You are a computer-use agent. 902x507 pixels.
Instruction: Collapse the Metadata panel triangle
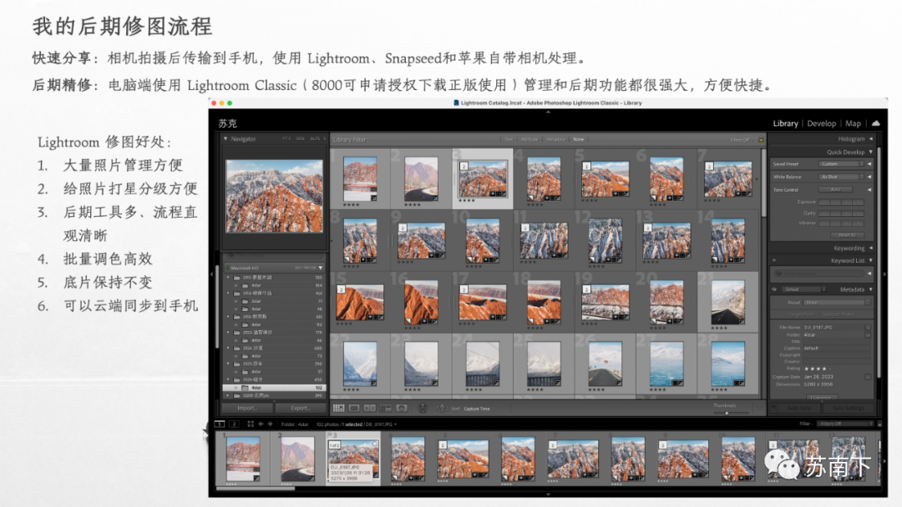point(871,289)
